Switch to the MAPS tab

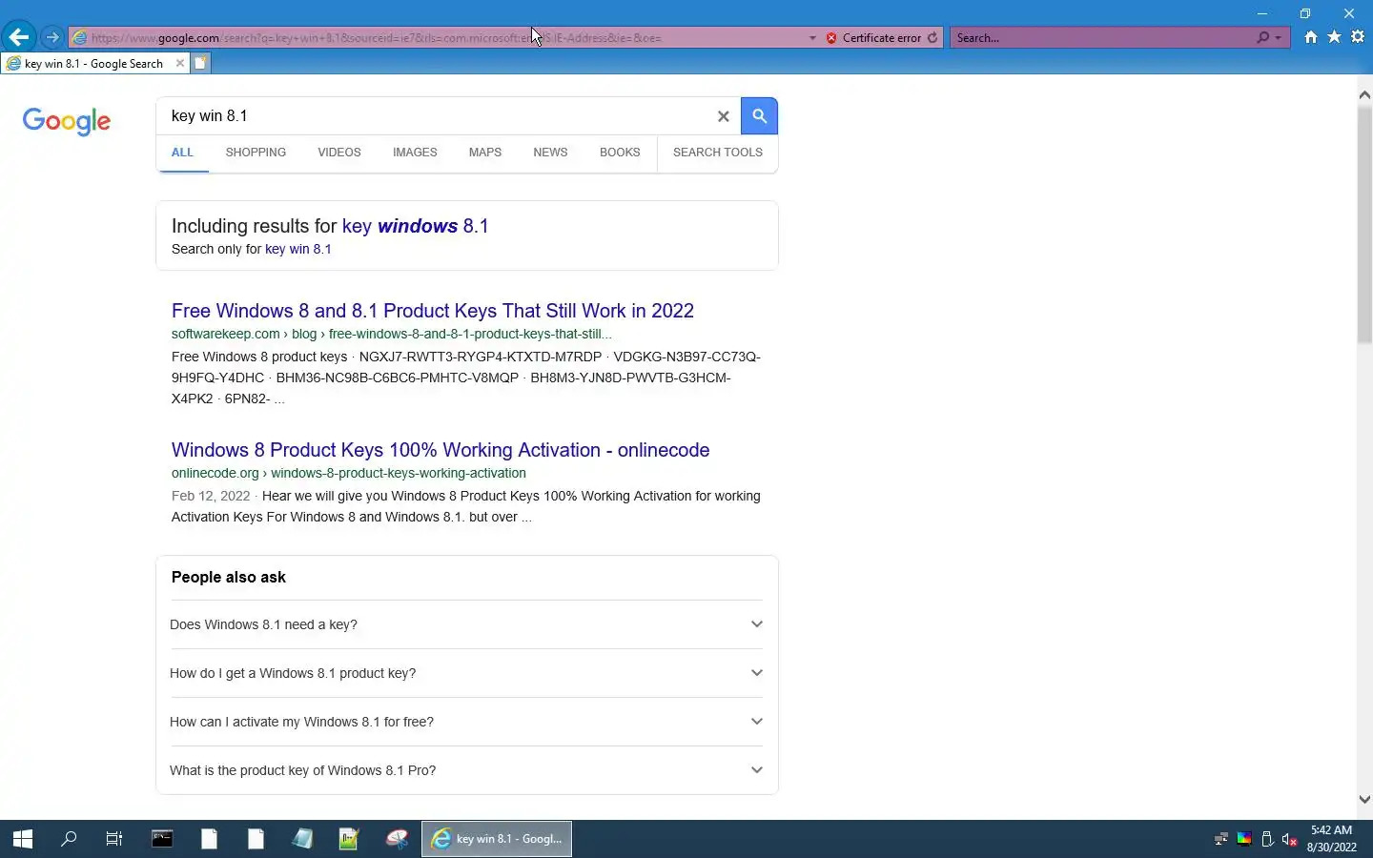coord(485,153)
